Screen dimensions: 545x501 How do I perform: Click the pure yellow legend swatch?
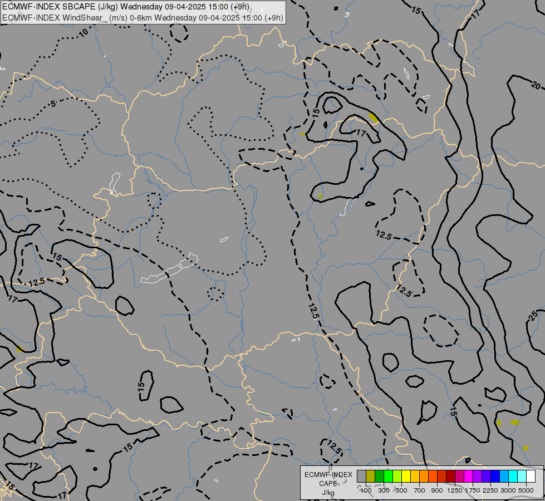[406, 476]
